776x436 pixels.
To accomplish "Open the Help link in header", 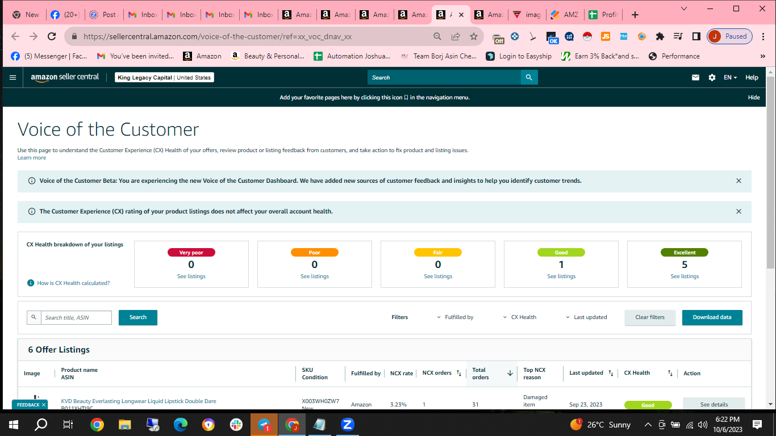I will [752, 77].
